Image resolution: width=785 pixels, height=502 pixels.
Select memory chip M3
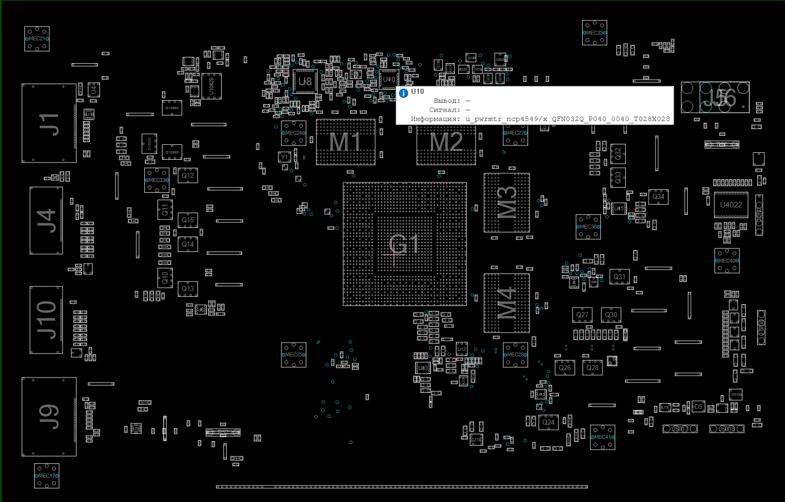pyautogui.click(x=506, y=202)
